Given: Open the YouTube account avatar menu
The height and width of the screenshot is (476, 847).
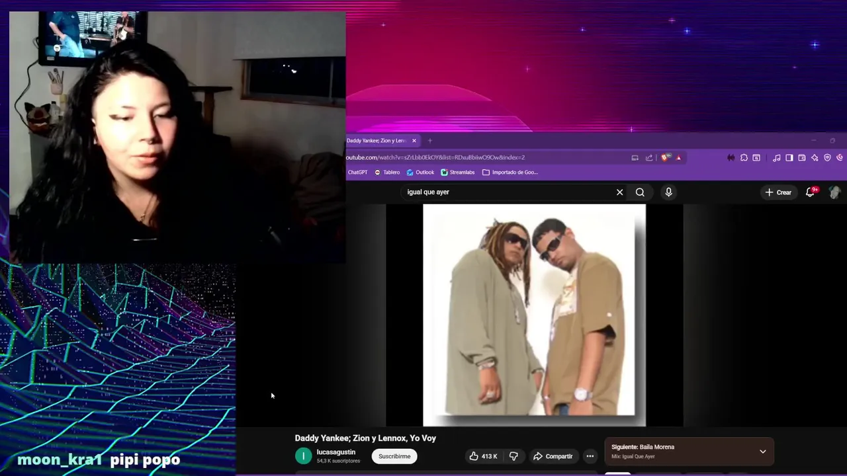Looking at the screenshot, I should tap(834, 192).
